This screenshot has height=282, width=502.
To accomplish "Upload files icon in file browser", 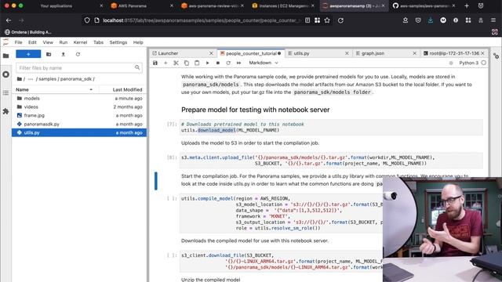I will click(63, 54).
